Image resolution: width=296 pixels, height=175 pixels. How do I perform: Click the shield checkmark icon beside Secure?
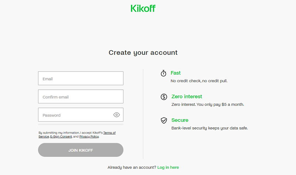tap(164, 121)
